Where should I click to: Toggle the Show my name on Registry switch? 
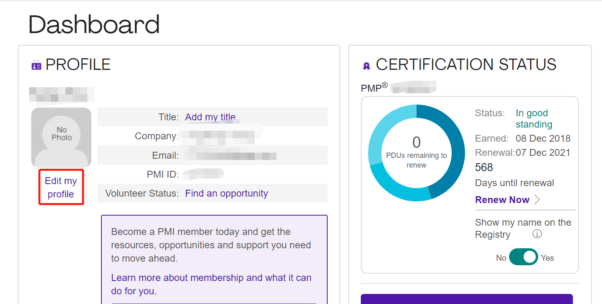(523, 257)
